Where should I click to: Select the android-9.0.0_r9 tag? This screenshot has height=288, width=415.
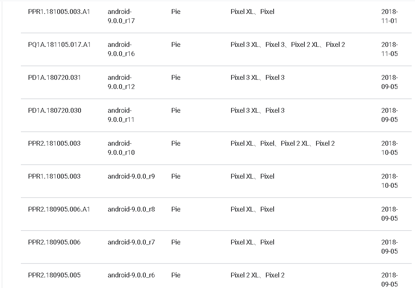coord(131,176)
